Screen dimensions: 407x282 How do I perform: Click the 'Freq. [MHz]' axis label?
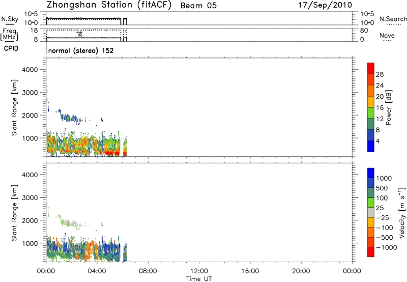point(10,34)
